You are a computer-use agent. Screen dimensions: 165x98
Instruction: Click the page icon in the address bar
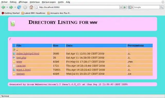[x=37, y=7]
